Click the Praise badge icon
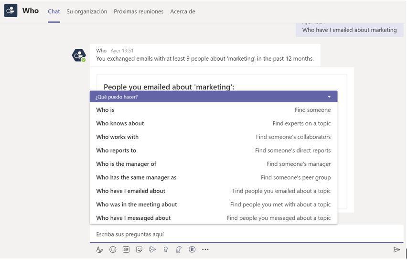Screen dimensions: 407x260 [x=166, y=249]
